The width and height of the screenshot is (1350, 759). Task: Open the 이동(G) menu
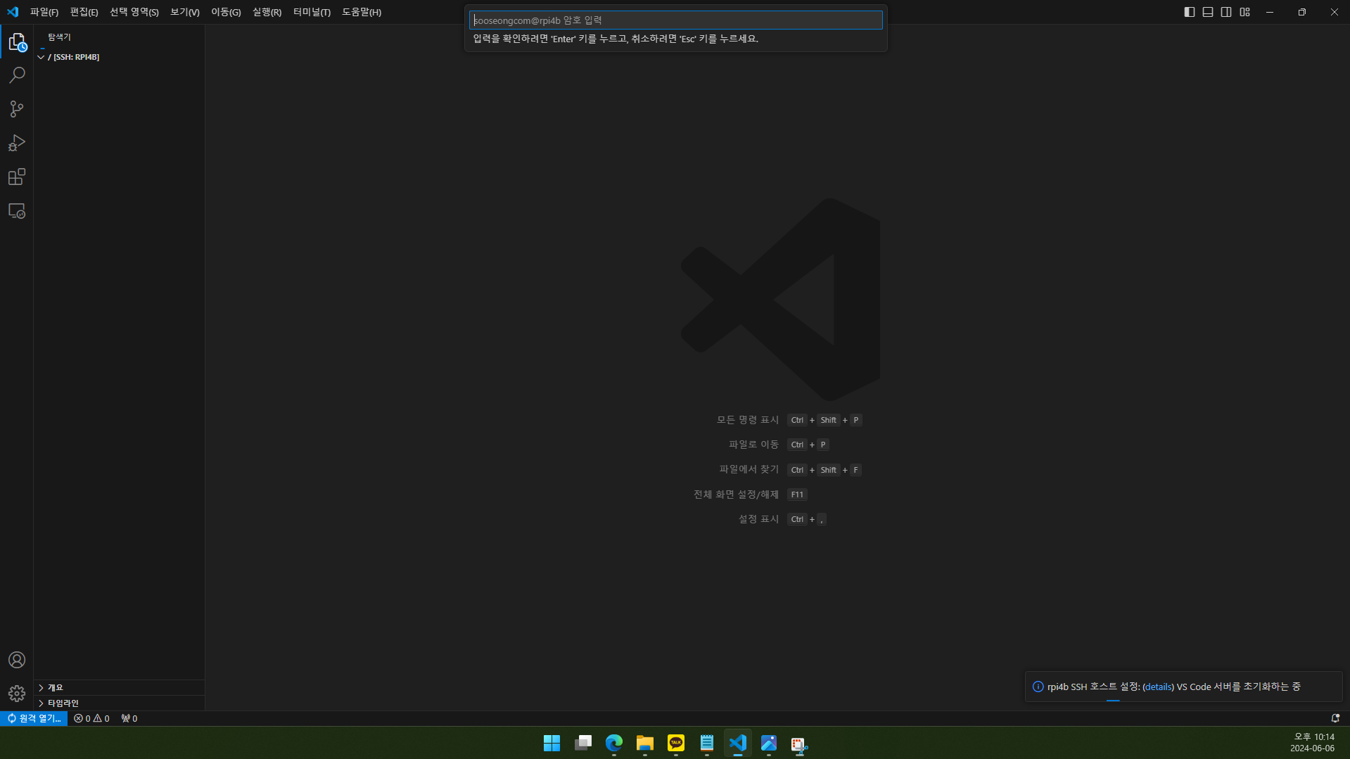tap(226, 12)
